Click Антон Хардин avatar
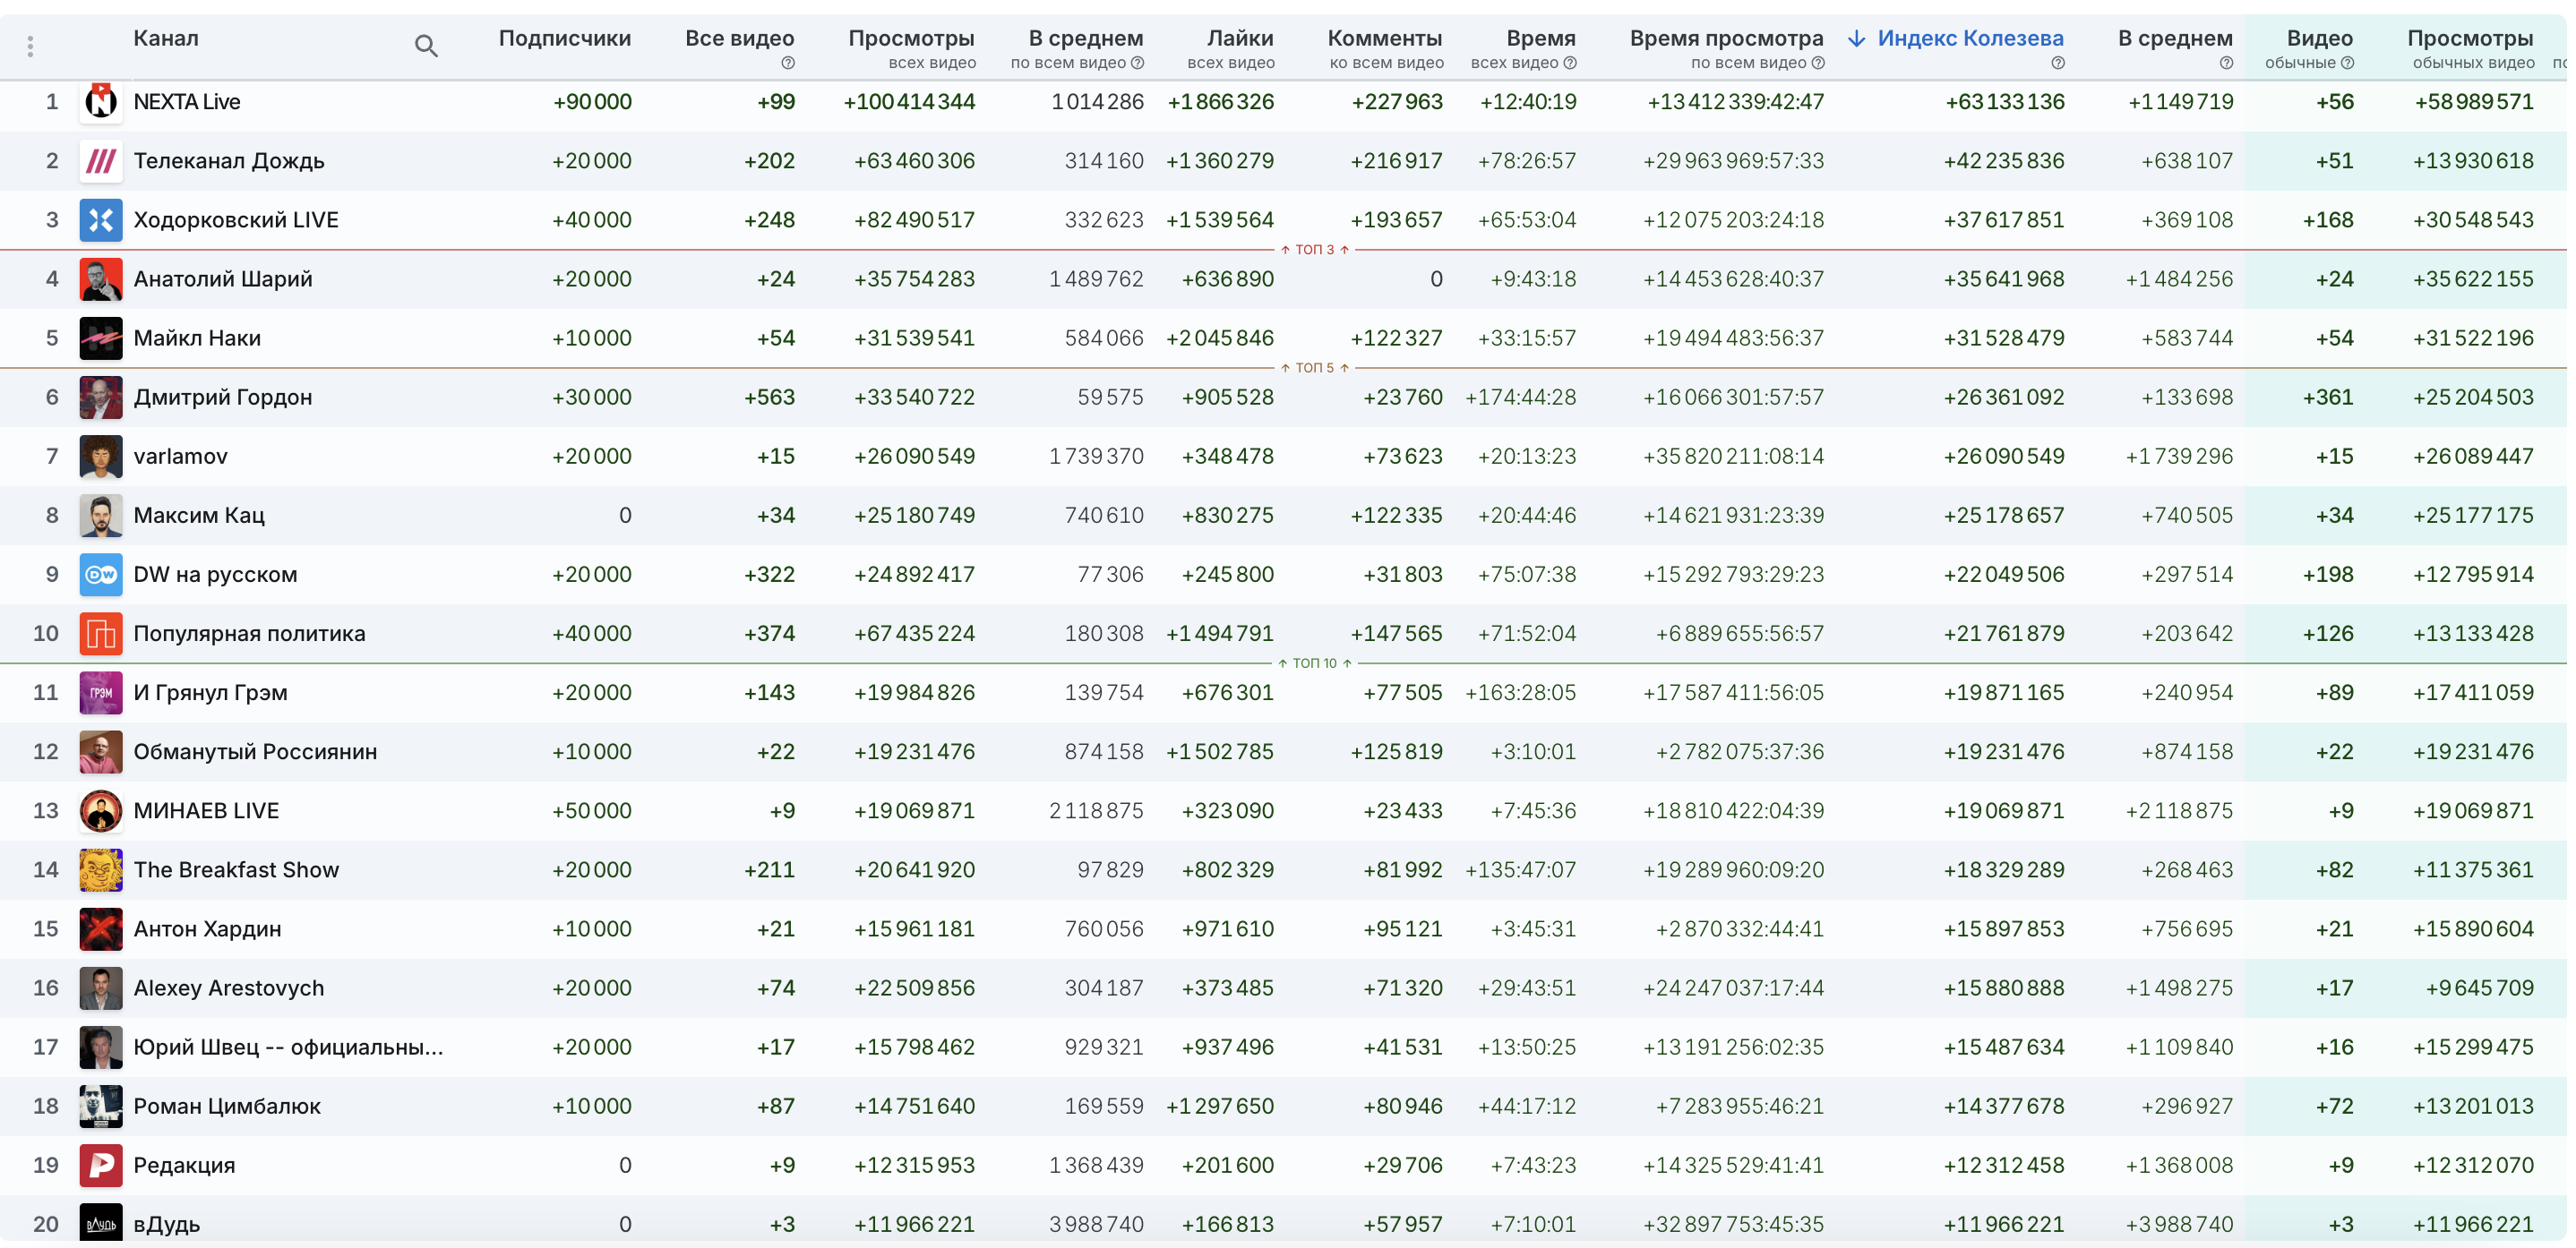The height and width of the screenshot is (1248, 2576). point(101,927)
